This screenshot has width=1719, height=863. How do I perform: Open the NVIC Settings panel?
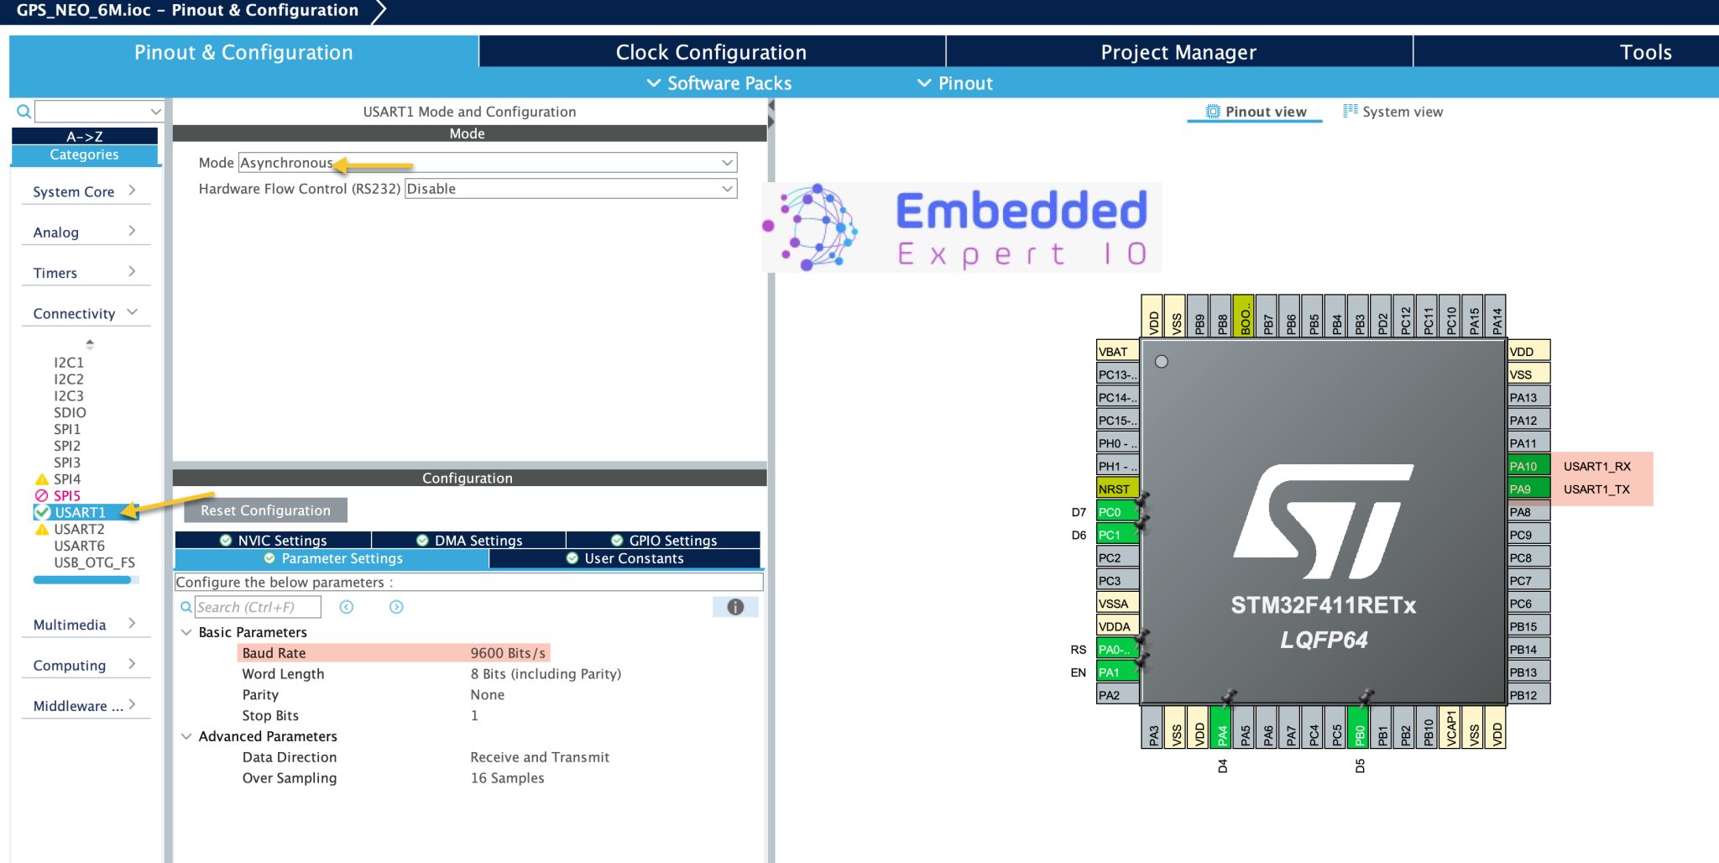(277, 540)
